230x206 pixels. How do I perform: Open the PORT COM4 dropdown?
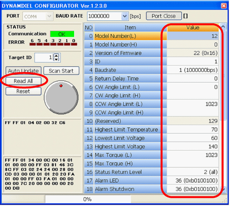[x=38, y=16]
